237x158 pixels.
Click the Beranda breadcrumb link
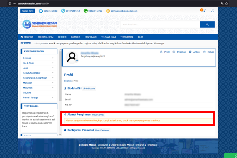coord(68,81)
